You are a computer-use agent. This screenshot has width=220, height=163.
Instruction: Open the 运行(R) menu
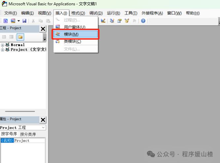[114, 13]
